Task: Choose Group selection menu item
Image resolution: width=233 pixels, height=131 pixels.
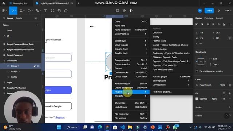Action: click(131, 60)
